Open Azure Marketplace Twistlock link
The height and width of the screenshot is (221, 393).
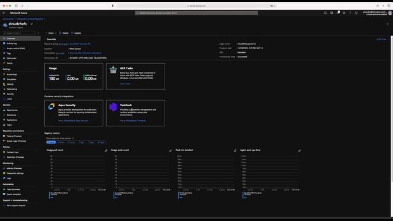click(x=133, y=121)
